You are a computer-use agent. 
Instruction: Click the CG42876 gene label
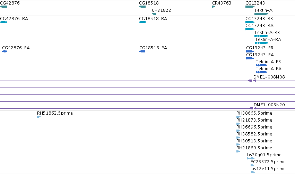[10, 3]
